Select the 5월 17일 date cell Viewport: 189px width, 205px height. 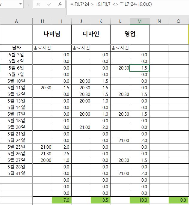point(16,114)
